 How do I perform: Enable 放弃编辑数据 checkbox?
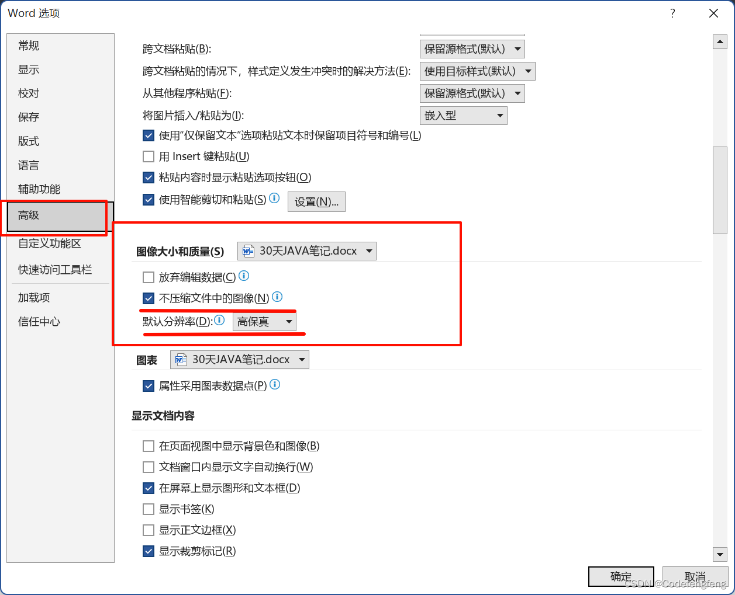(149, 277)
